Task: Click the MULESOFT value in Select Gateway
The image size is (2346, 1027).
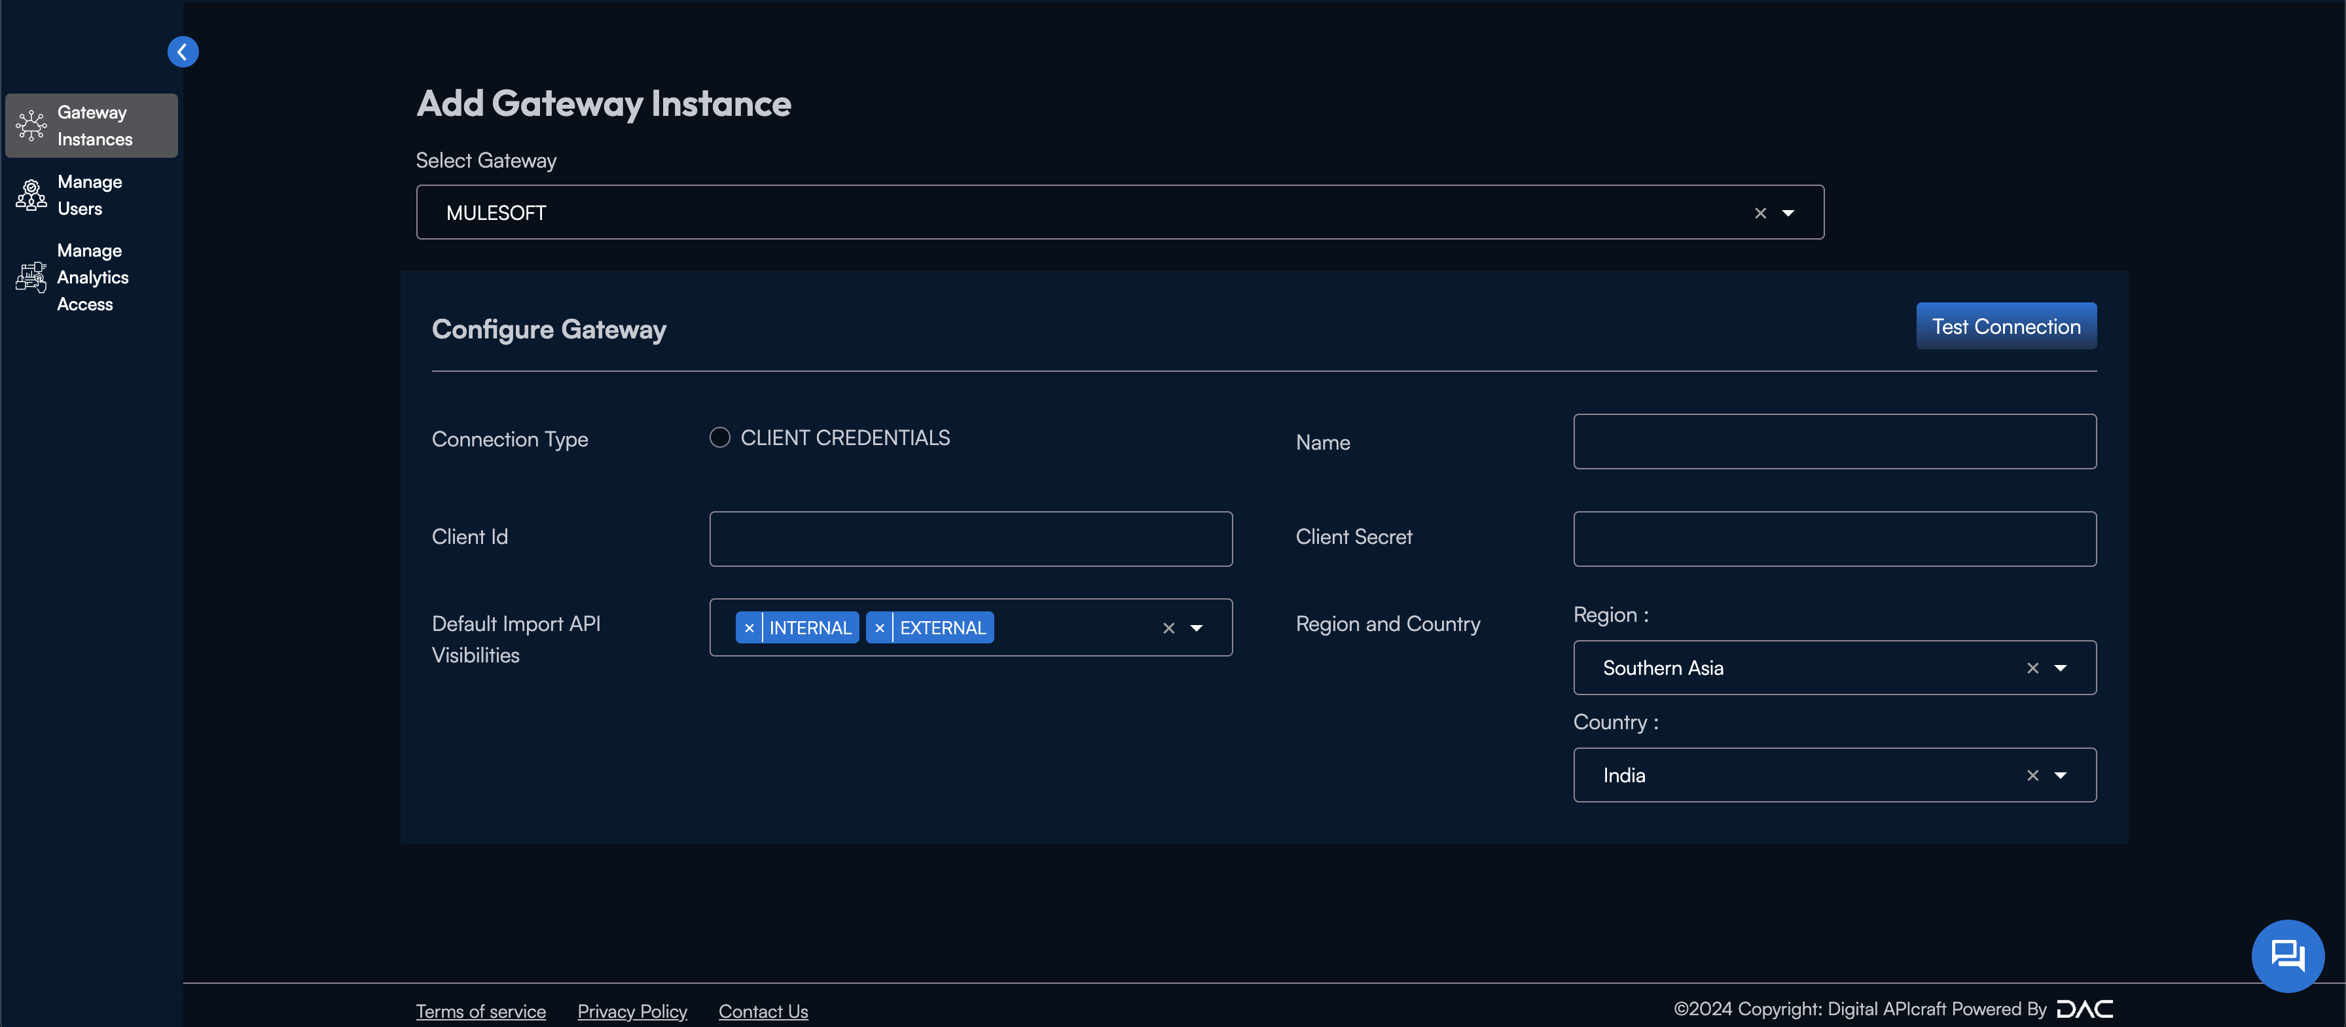Action: pyautogui.click(x=496, y=213)
